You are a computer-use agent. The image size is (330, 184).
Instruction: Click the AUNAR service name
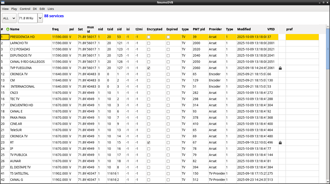pos(15,161)
